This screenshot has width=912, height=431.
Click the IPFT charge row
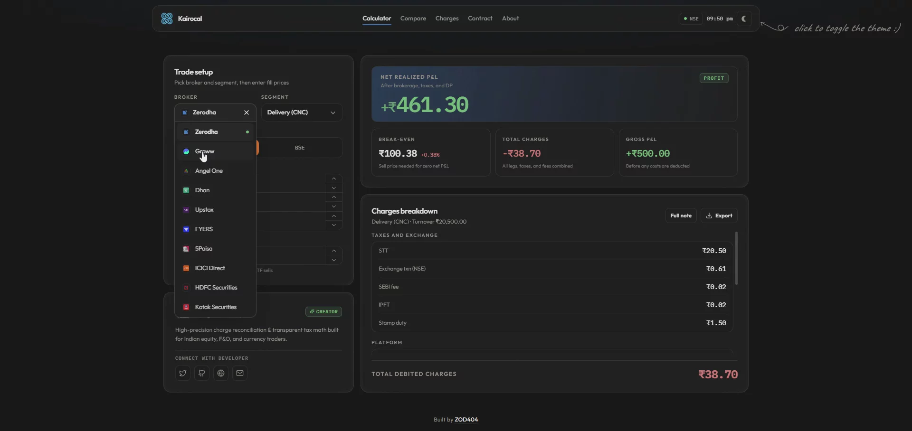pyautogui.click(x=552, y=305)
